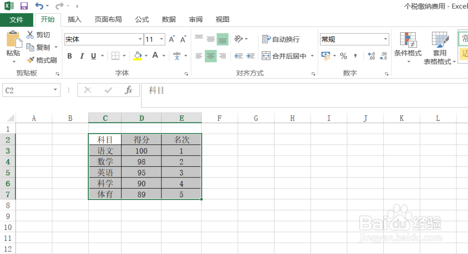Click the text orientation icon
Image resolution: width=468 pixels, height=254 pixels.
[239, 39]
